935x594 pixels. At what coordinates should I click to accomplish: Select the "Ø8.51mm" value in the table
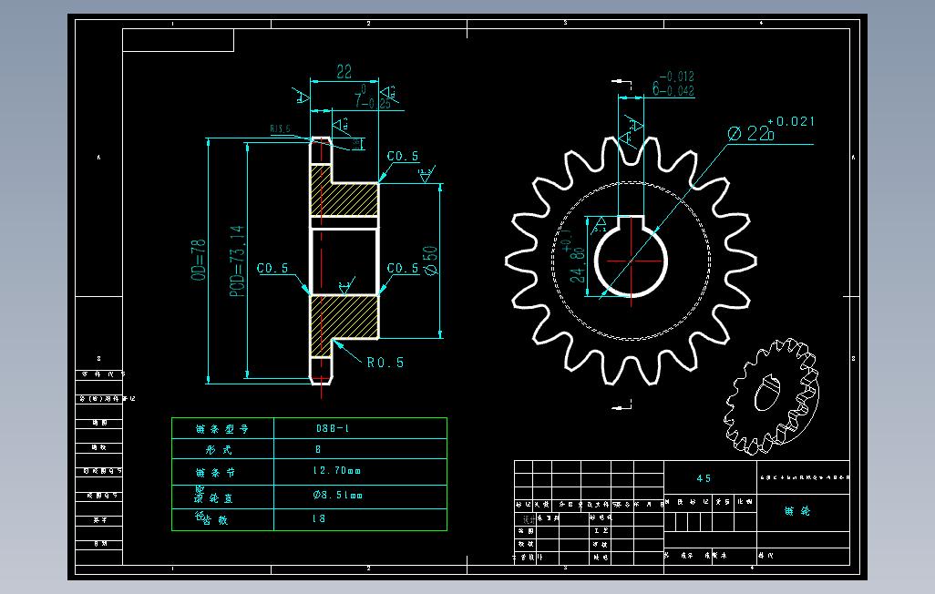point(337,495)
